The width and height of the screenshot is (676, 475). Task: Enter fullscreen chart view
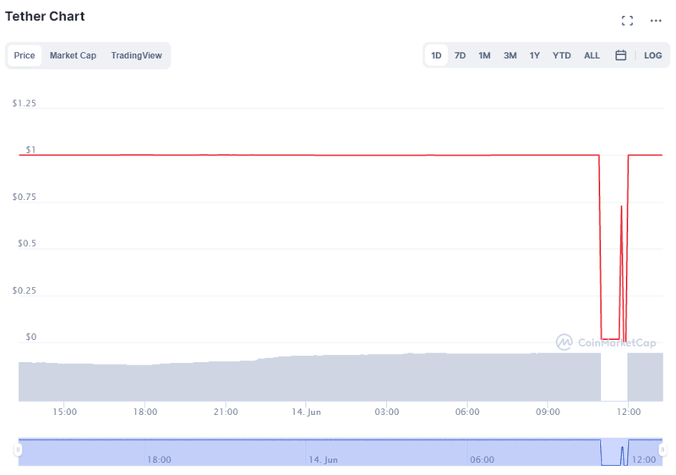(627, 20)
